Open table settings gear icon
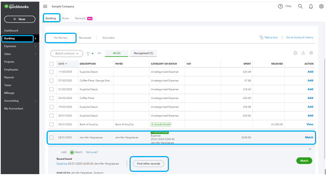Viewport: 327px width, 176px height. [x=311, y=53]
